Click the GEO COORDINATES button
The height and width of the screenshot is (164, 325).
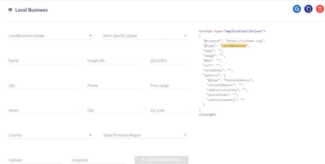[x=162, y=160]
